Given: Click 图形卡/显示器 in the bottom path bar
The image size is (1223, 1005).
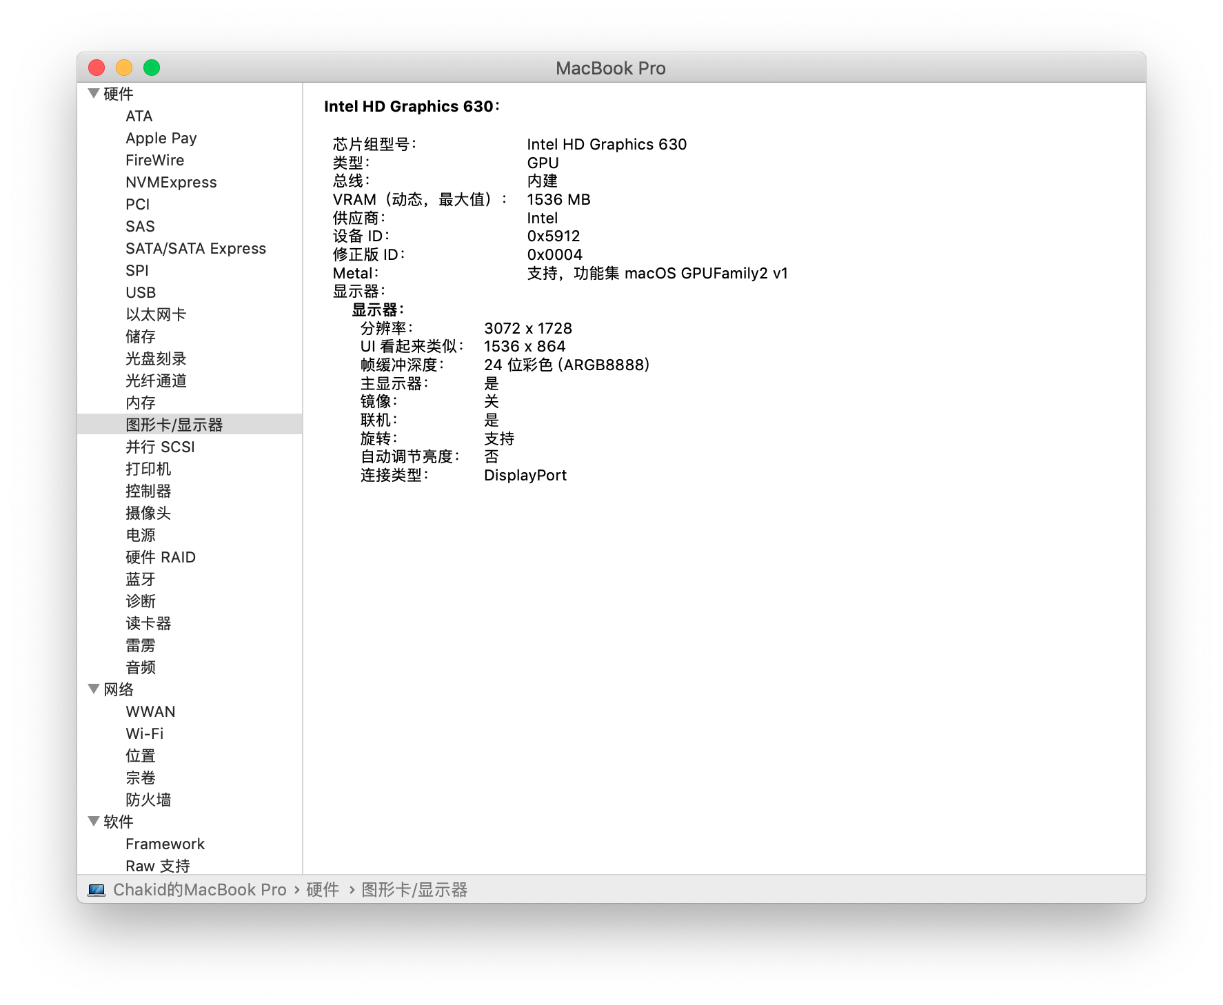Looking at the screenshot, I should [414, 890].
